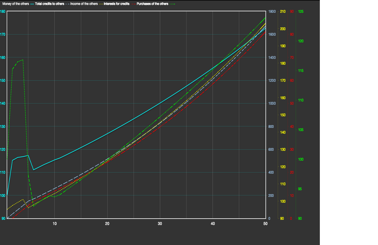Viewport: 378px width, 245px height.
Task: Click the 180 label on the cyan axis
Action: click(x=3, y=12)
